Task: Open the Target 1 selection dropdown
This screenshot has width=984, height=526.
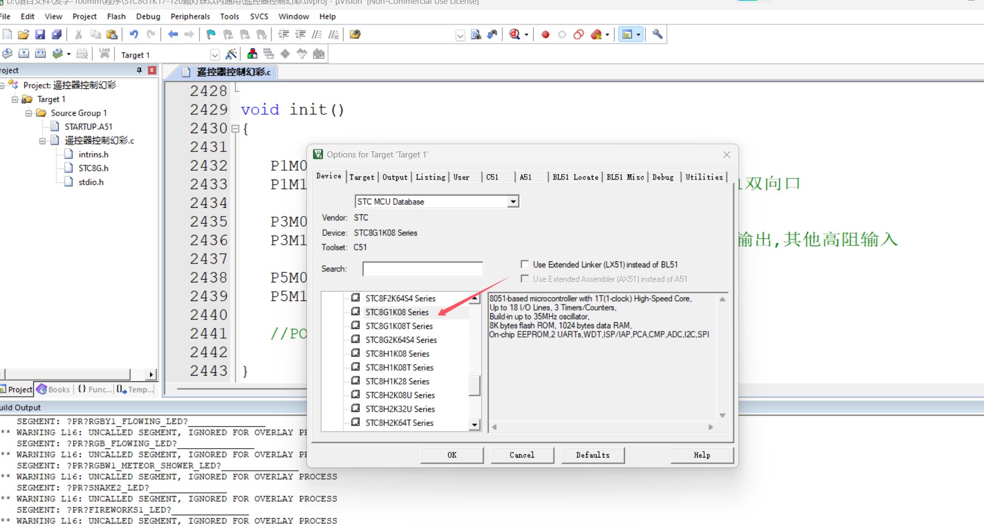Action: click(x=215, y=55)
